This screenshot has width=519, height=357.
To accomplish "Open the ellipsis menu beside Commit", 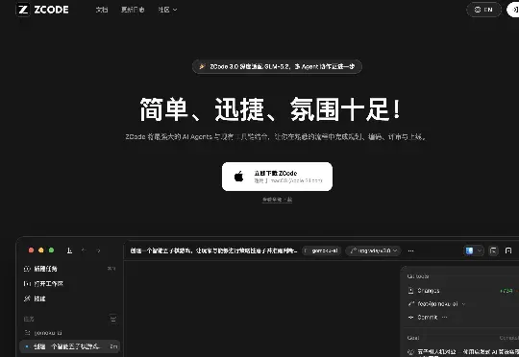I will [x=444, y=317].
